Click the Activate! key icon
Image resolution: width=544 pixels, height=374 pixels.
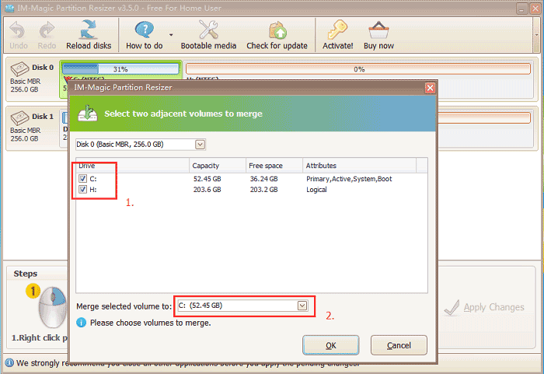point(337,30)
